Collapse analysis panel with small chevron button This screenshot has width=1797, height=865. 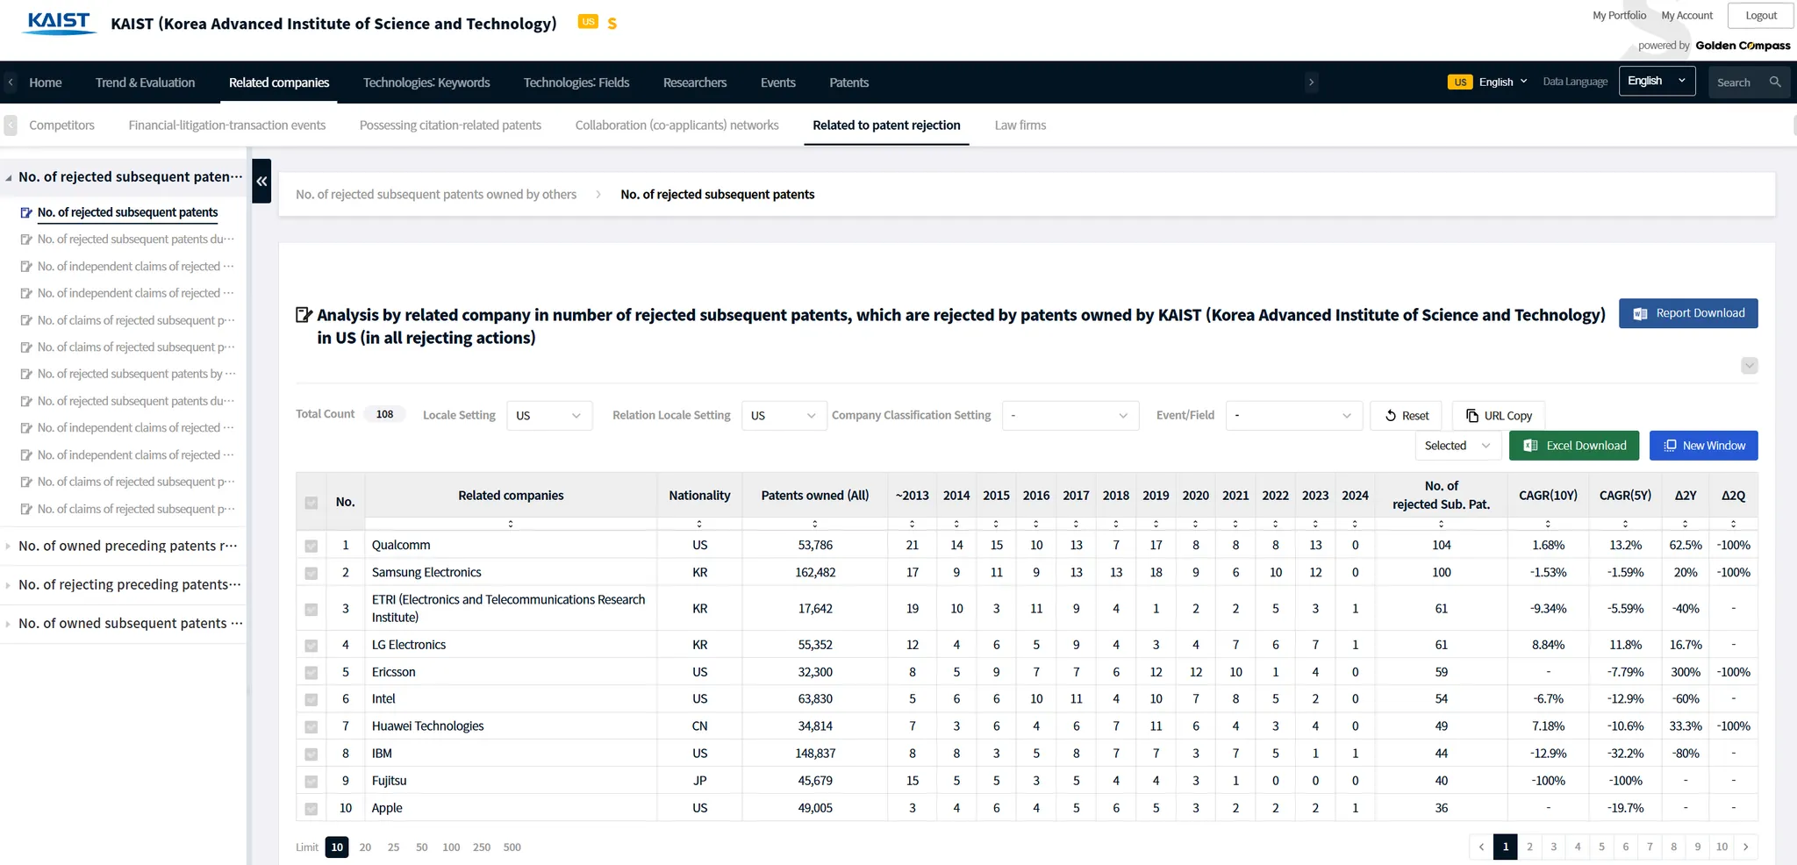[x=1750, y=365]
